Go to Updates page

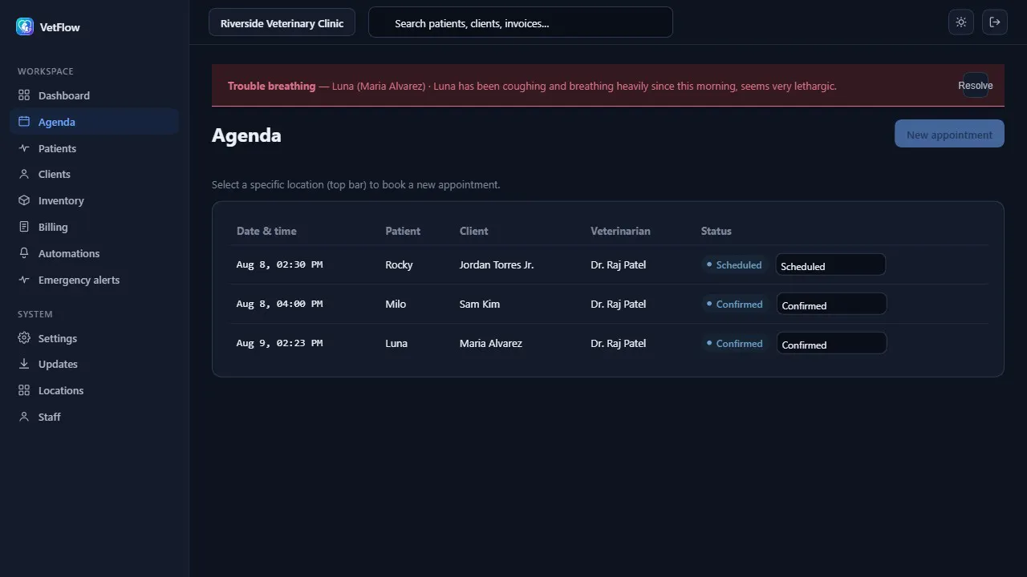[x=94, y=364]
